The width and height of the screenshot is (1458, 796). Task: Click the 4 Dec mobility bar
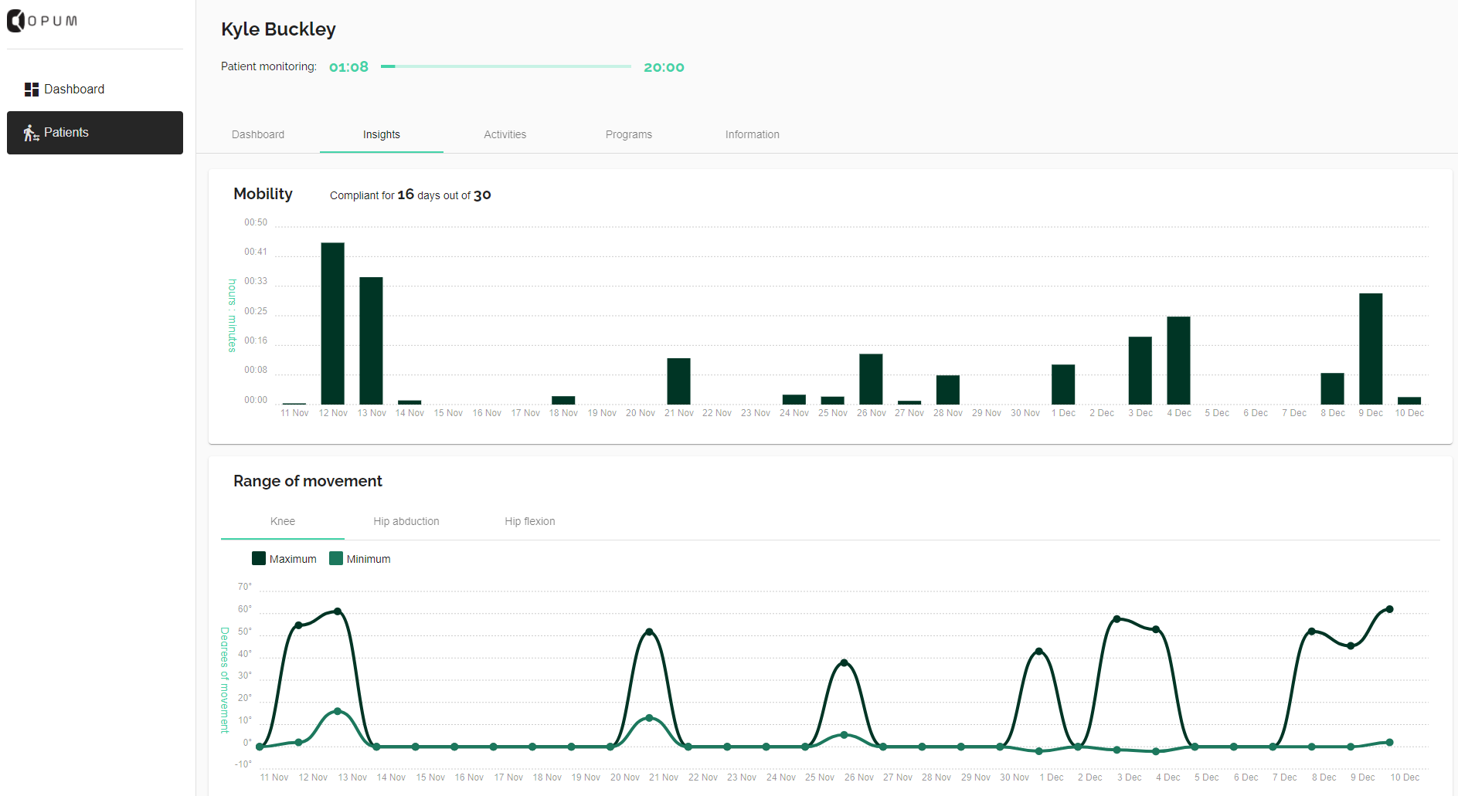pos(1179,361)
